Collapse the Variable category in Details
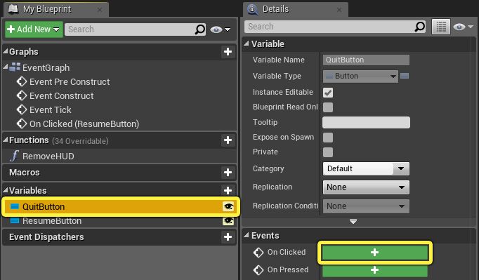The image size is (479, 280). tap(247, 44)
